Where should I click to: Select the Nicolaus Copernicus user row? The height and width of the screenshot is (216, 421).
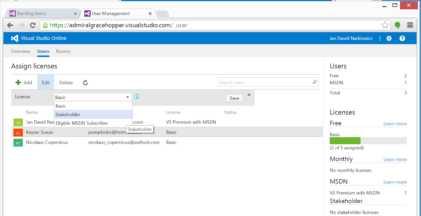click(167, 142)
